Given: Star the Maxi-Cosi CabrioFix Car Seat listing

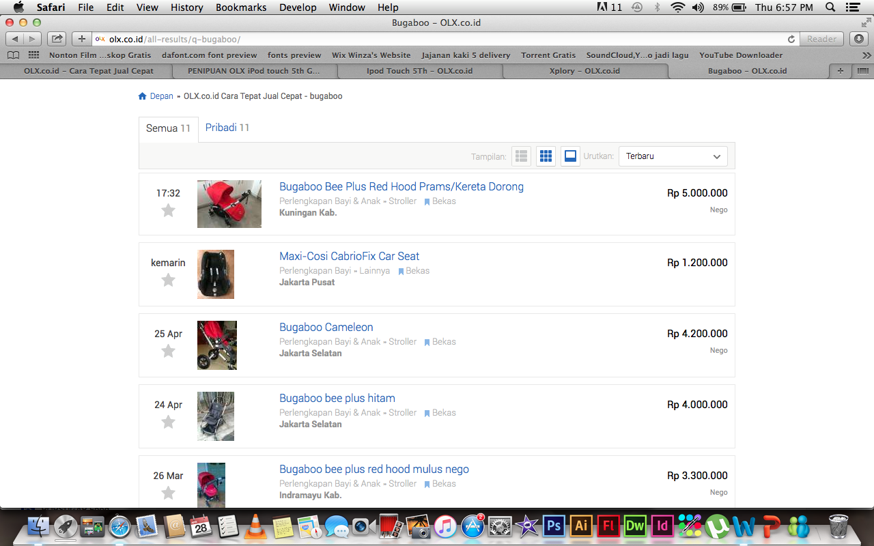Looking at the screenshot, I should (x=168, y=280).
